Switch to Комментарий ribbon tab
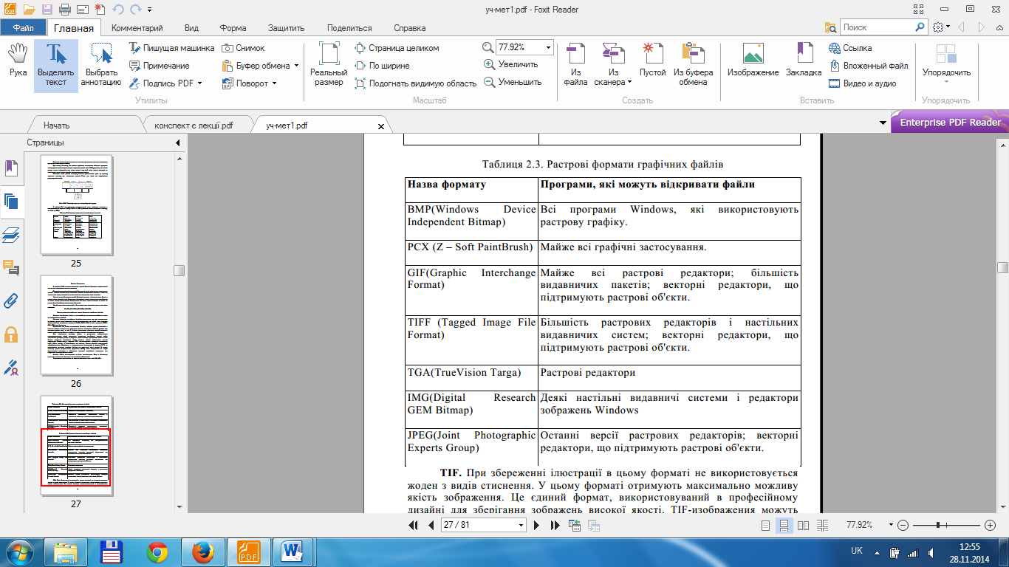 137,28
